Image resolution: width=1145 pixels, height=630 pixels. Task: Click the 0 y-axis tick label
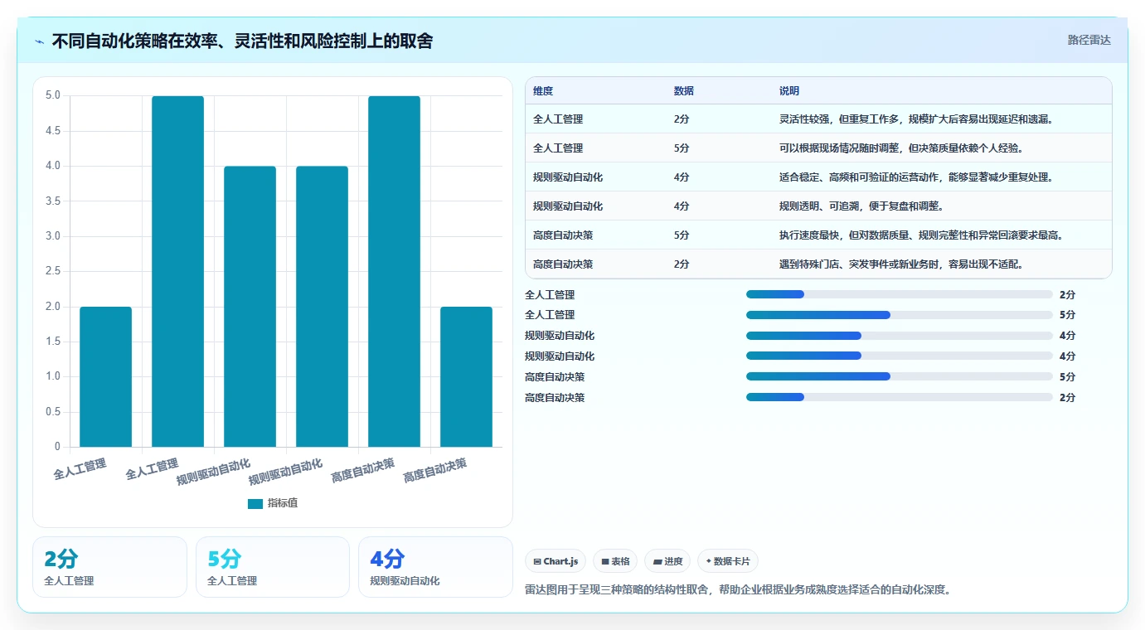pyautogui.click(x=57, y=447)
